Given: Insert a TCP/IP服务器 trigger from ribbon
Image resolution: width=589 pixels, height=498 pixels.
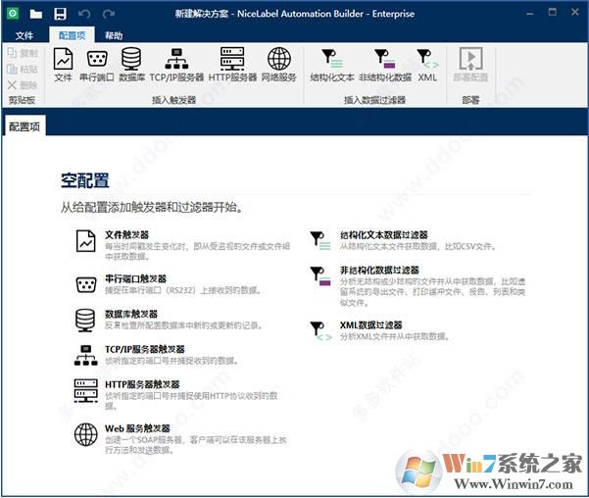Looking at the screenshot, I should (176, 65).
